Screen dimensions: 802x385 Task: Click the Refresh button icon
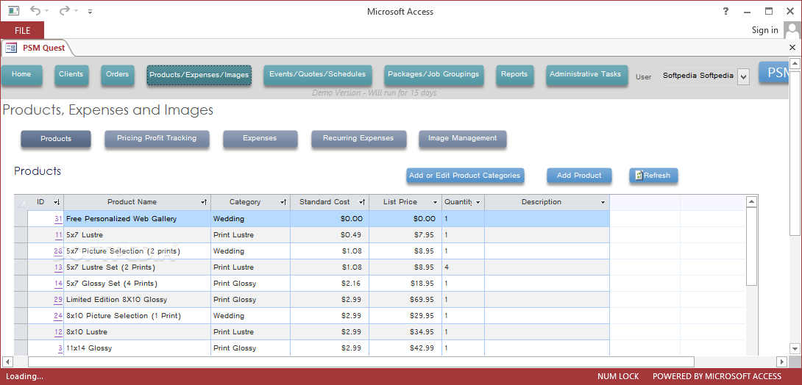(639, 176)
